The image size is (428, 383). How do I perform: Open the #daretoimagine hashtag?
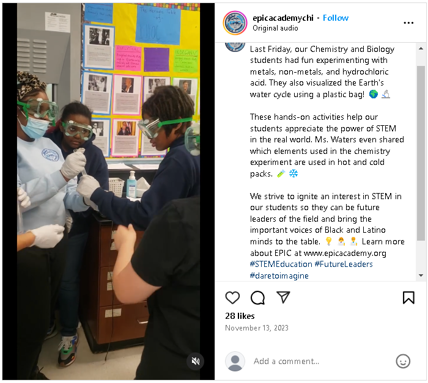point(279,275)
